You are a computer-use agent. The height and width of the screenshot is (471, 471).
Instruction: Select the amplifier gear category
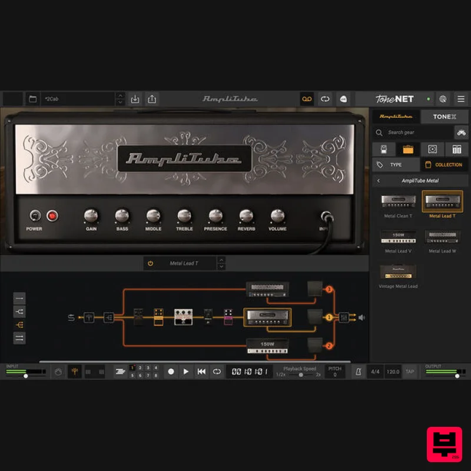(407, 149)
